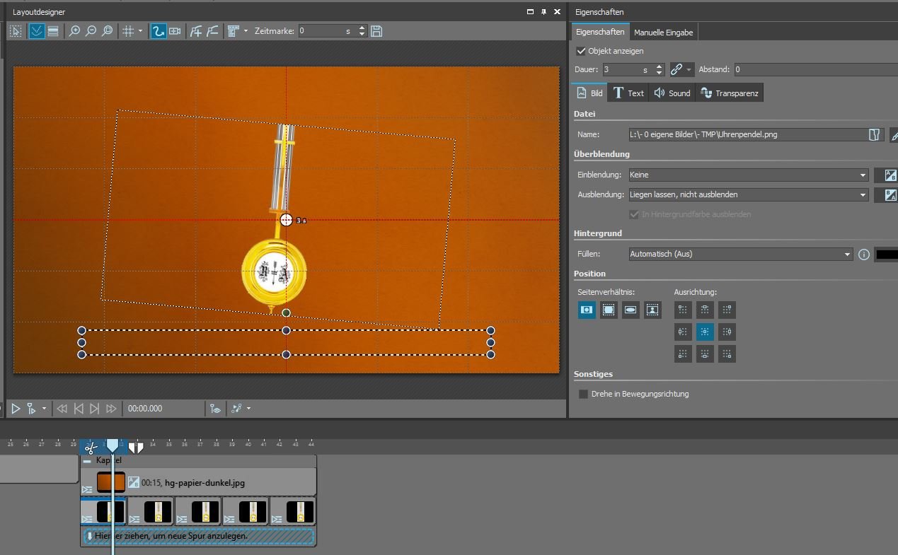898x555 pixels.
Task: Click the save disk icon beside Zeitmarke
Action: coord(376,31)
